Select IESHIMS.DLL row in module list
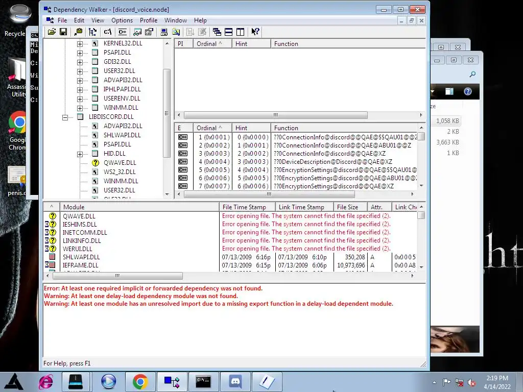Viewport: 523px width, 392px height. point(230,225)
